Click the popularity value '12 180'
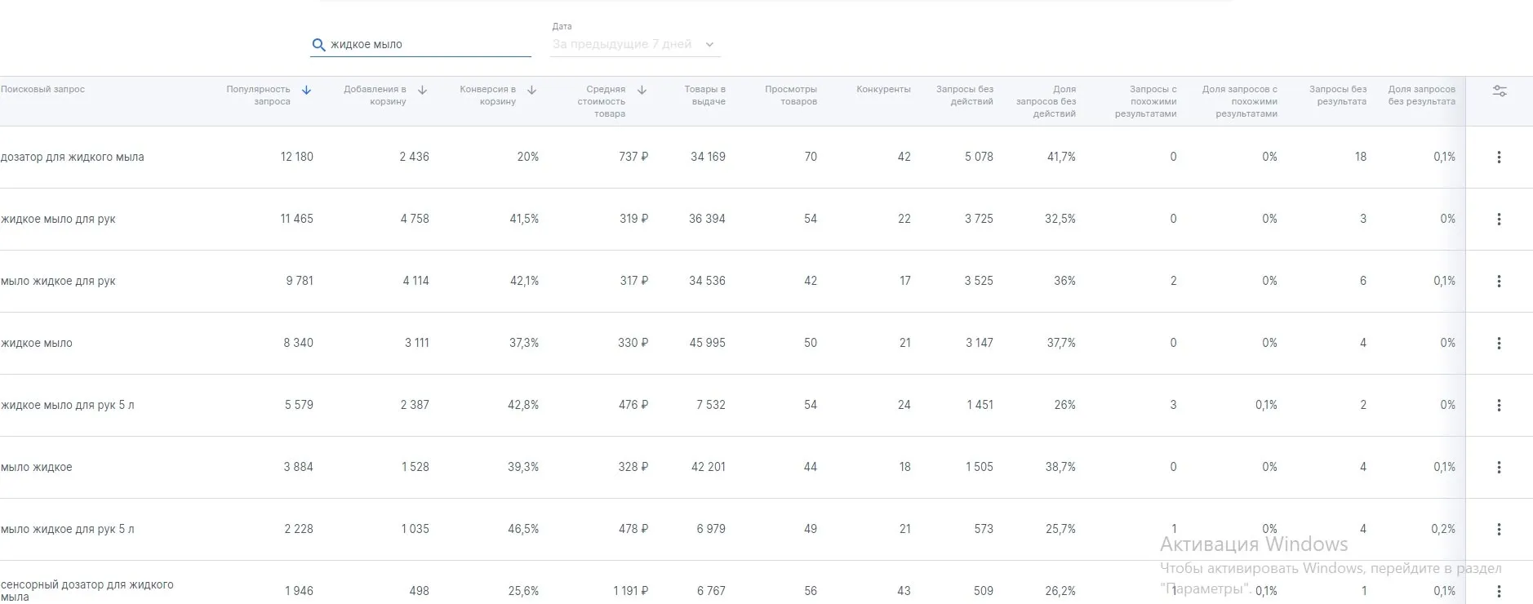Viewport: 1533px width, 604px height. point(296,157)
